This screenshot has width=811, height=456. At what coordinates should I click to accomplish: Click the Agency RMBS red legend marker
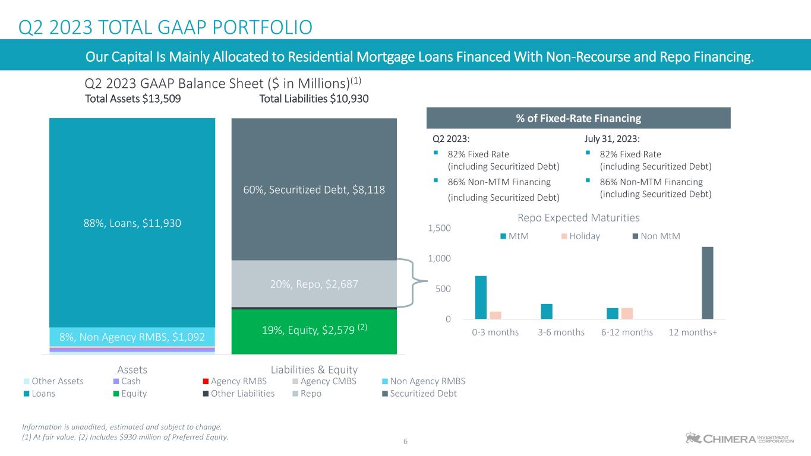tap(206, 381)
